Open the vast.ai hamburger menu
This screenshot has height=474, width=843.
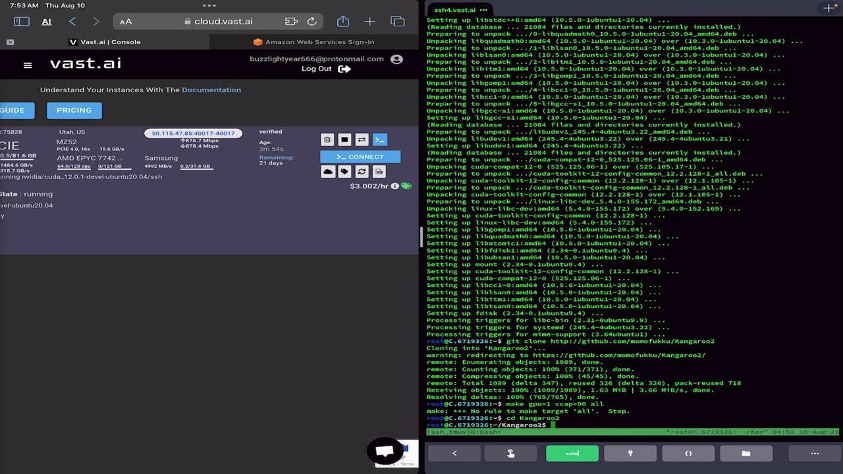pos(28,65)
